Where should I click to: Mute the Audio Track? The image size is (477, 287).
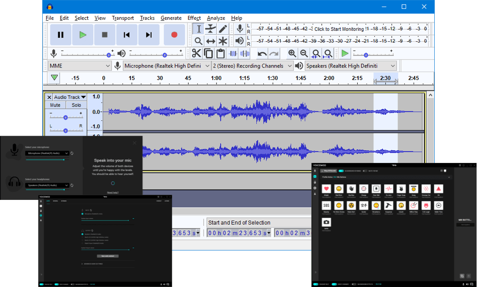coord(55,105)
